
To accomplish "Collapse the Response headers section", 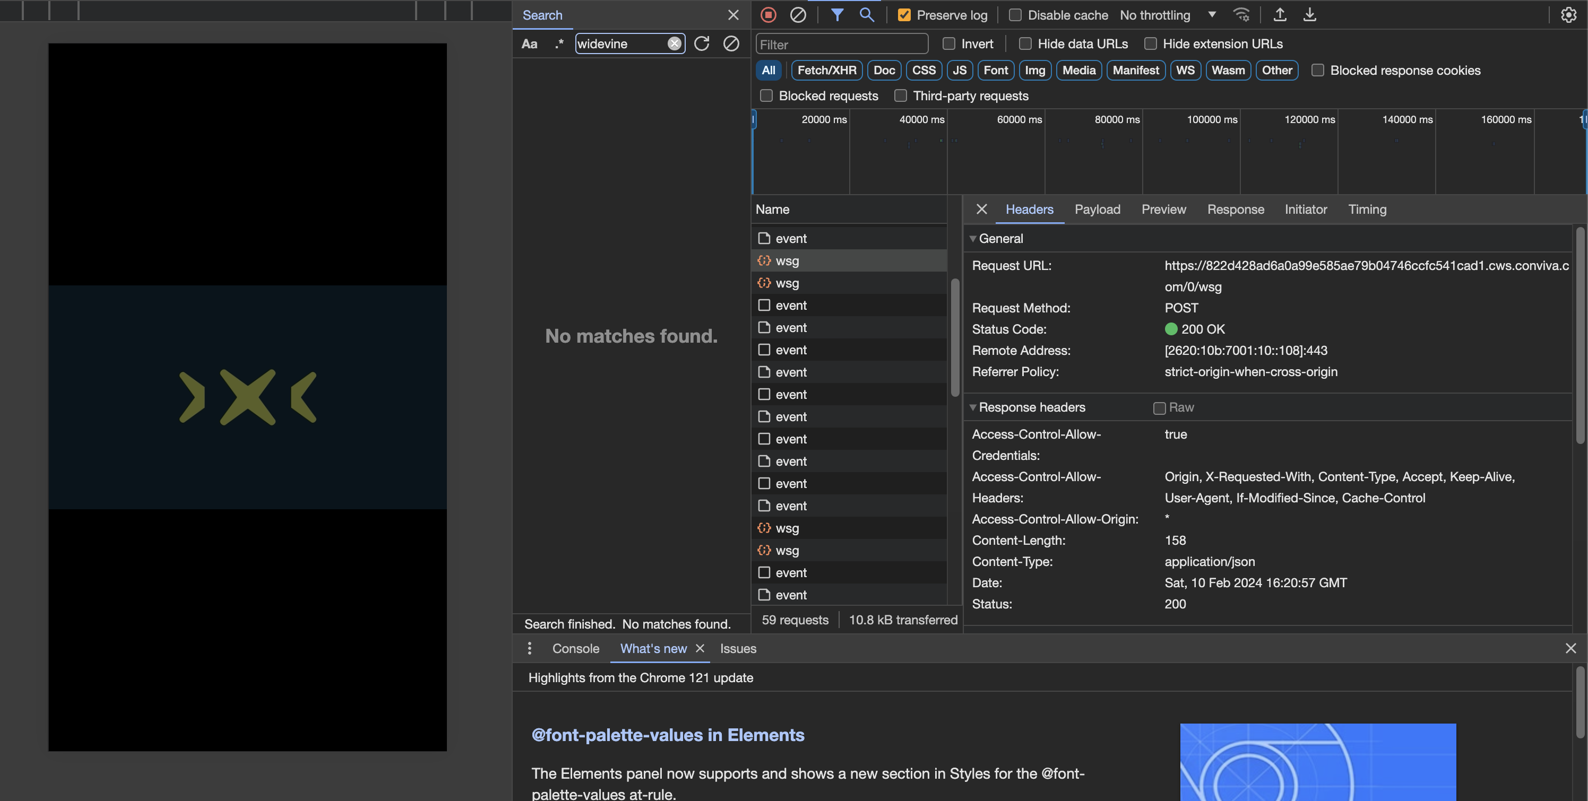I will pos(973,407).
